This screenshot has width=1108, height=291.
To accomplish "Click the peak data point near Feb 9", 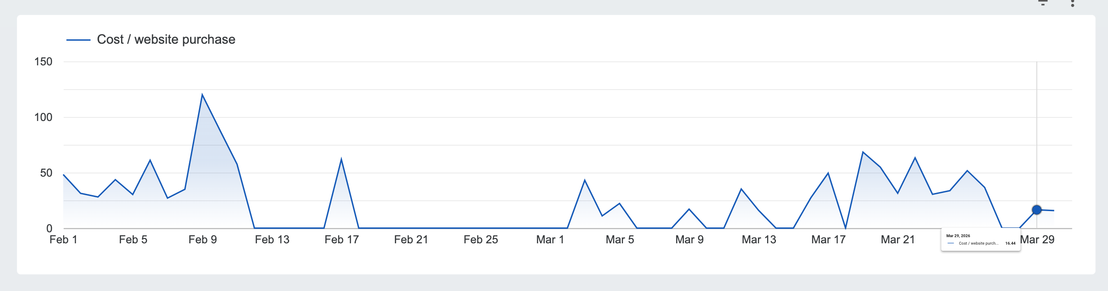I will (202, 94).
